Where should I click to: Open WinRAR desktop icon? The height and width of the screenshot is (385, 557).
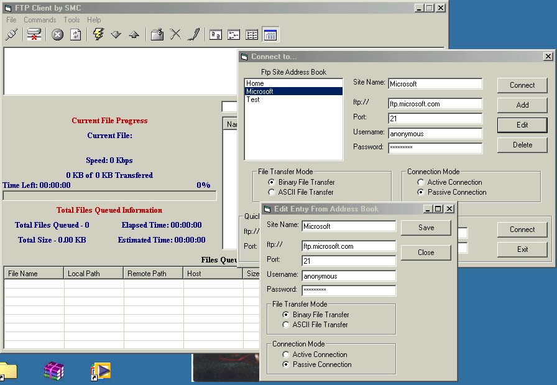click(x=54, y=371)
